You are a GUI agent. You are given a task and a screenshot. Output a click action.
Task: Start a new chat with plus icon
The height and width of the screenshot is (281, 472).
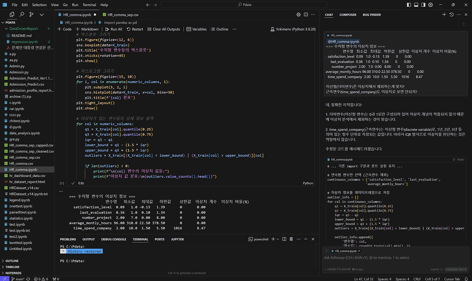(x=444, y=15)
